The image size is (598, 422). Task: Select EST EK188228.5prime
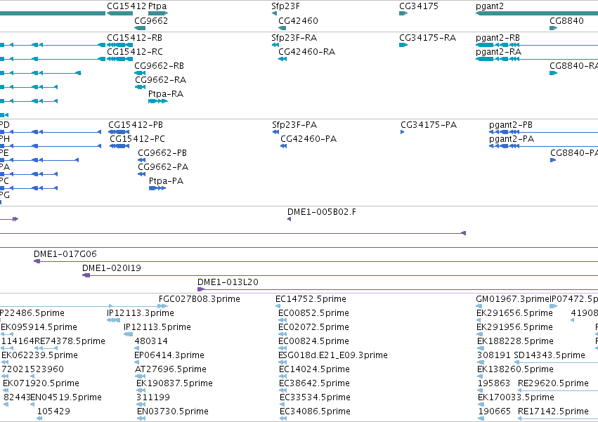point(515,341)
